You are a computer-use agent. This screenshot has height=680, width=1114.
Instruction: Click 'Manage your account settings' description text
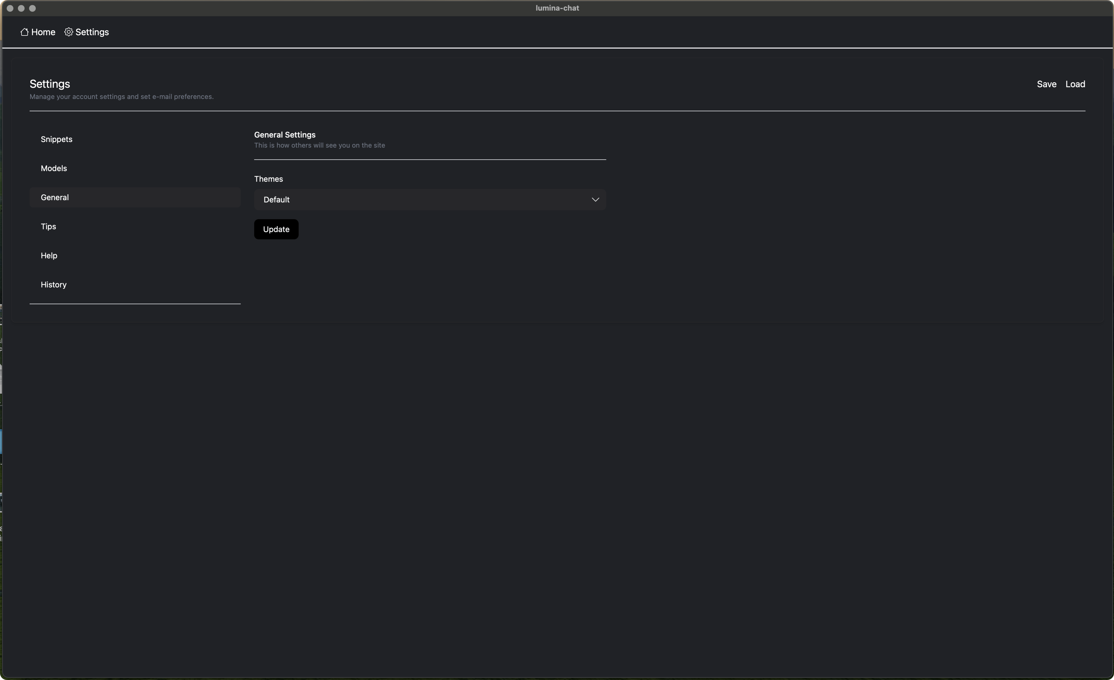[122, 97]
